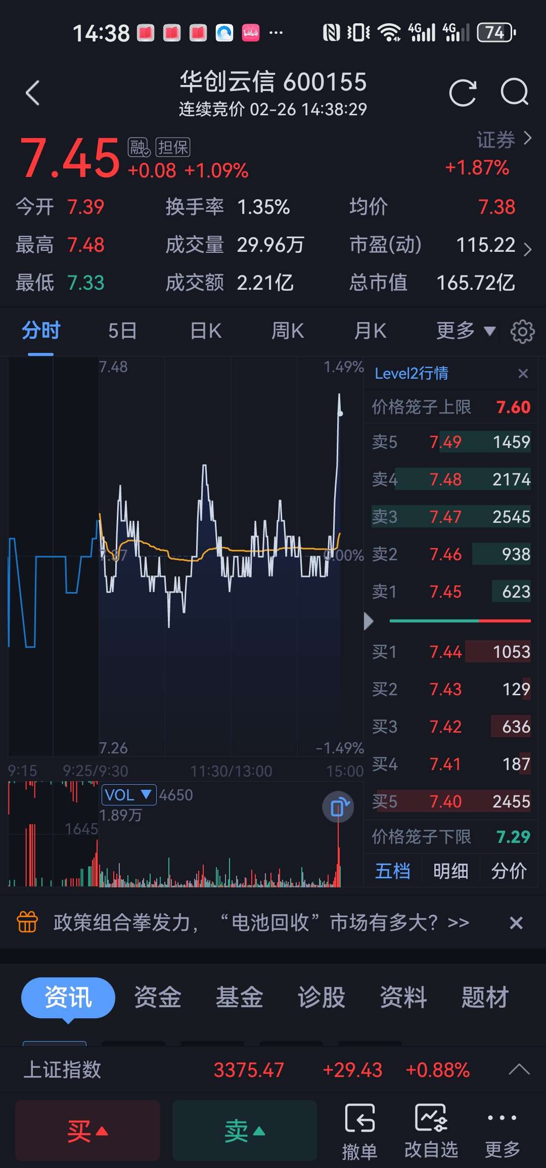
Task: Open the 资金 capital flow tab
Action: [x=158, y=998]
